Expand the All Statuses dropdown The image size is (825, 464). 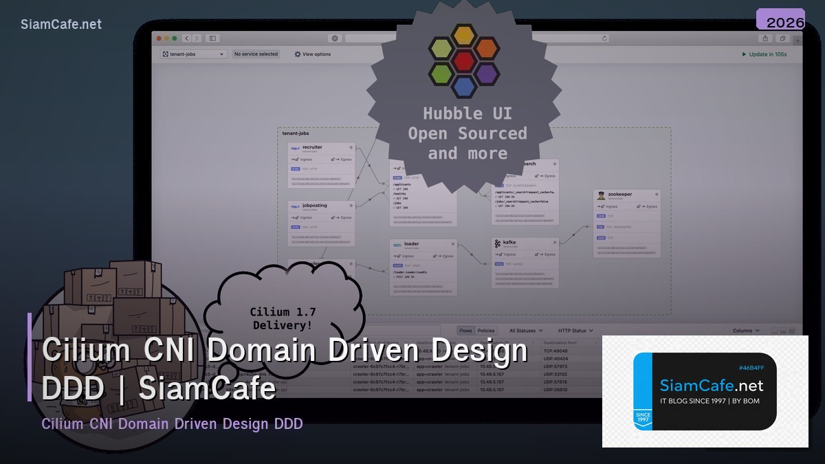pyautogui.click(x=525, y=331)
